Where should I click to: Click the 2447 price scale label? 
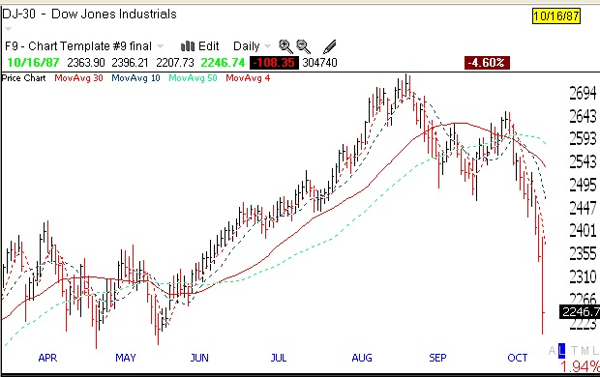click(x=583, y=208)
